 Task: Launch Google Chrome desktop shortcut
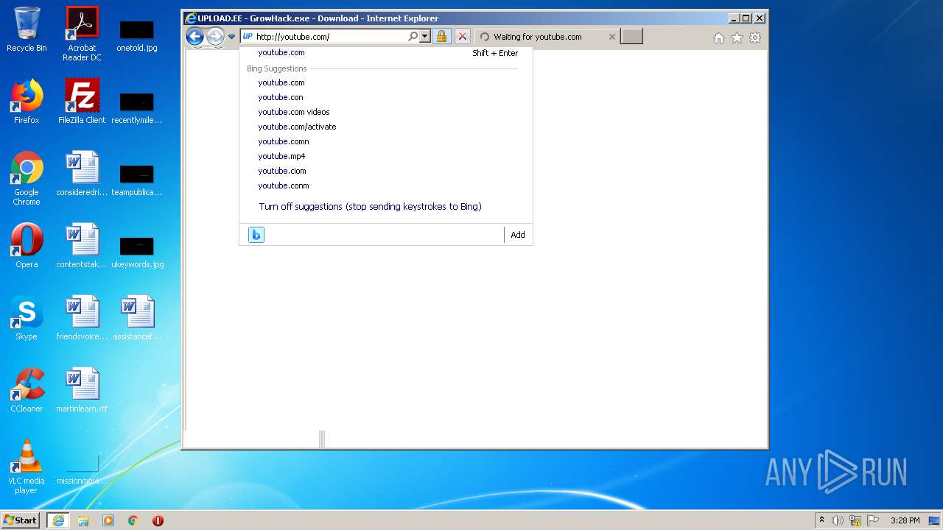tap(27, 178)
